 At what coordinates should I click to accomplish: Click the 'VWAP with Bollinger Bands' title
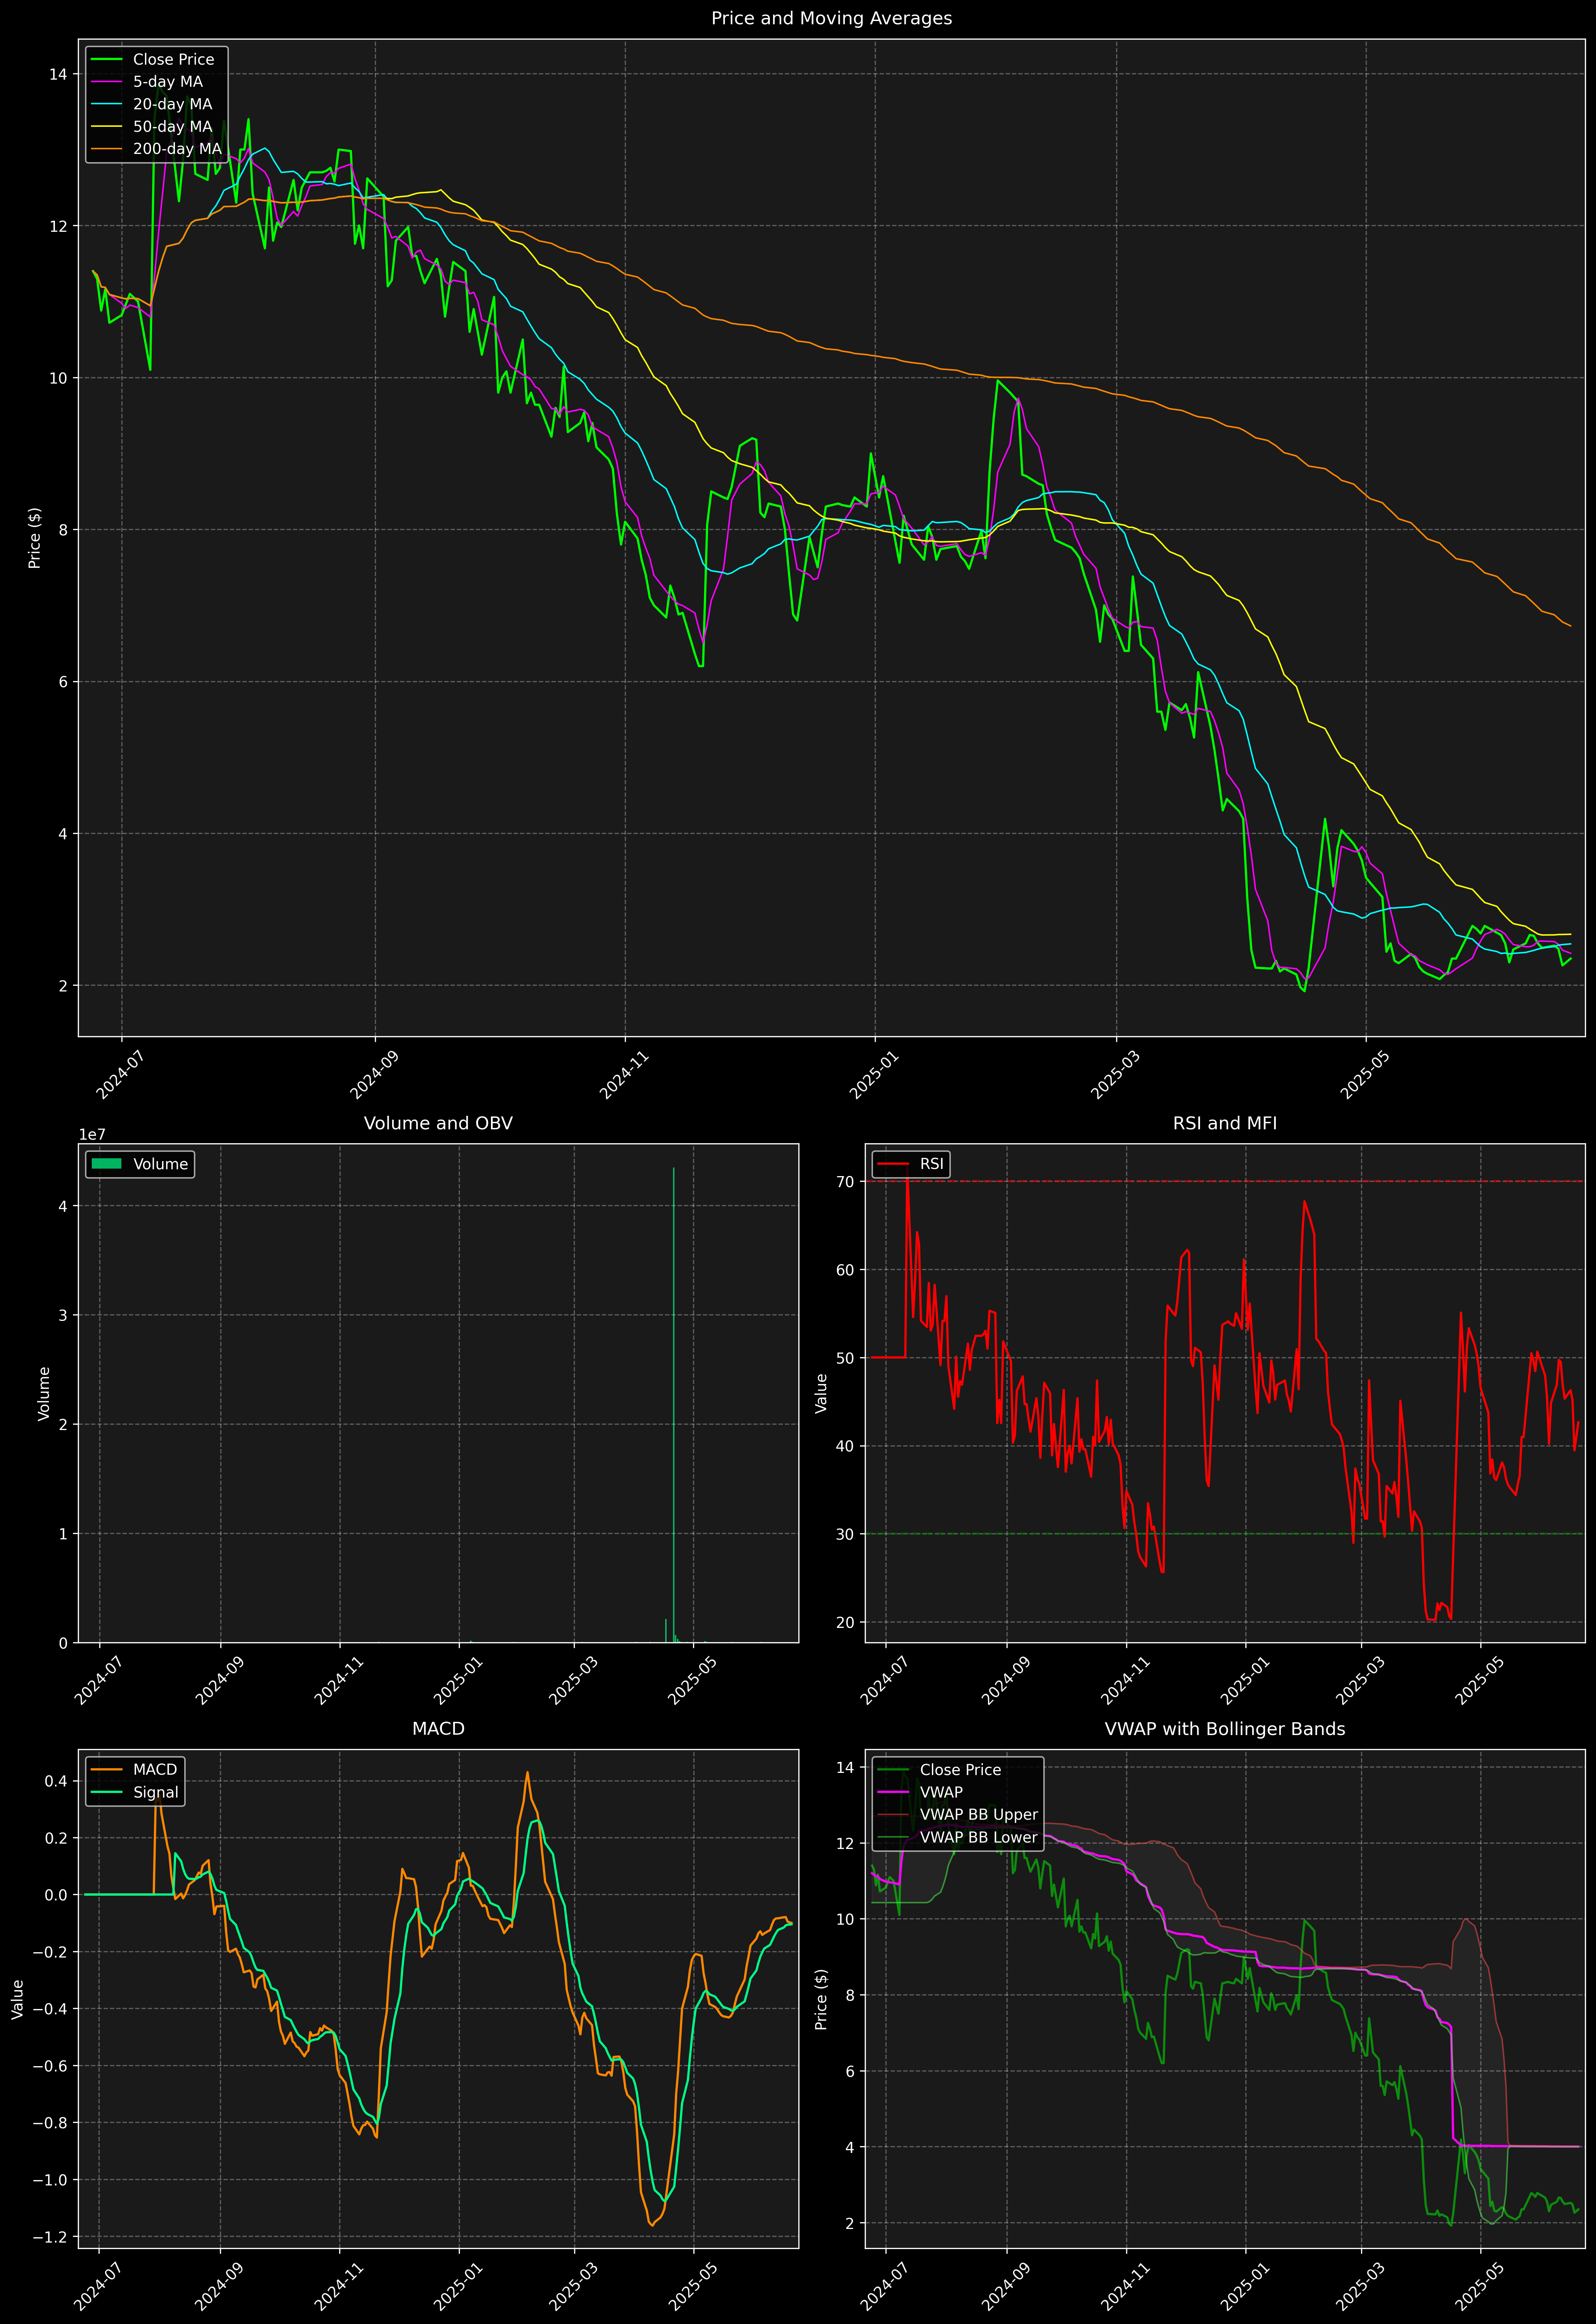[1225, 1729]
